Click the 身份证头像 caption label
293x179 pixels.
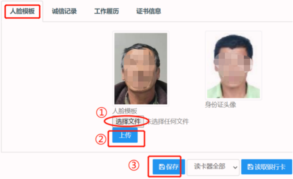click(x=221, y=105)
